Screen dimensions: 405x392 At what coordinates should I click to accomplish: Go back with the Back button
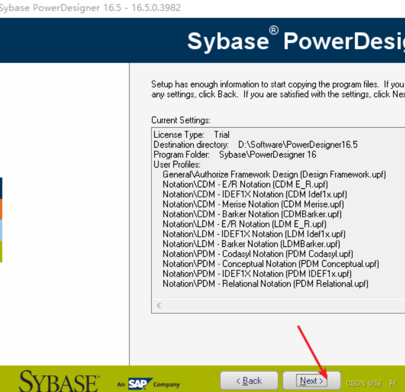click(x=249, y=381)
